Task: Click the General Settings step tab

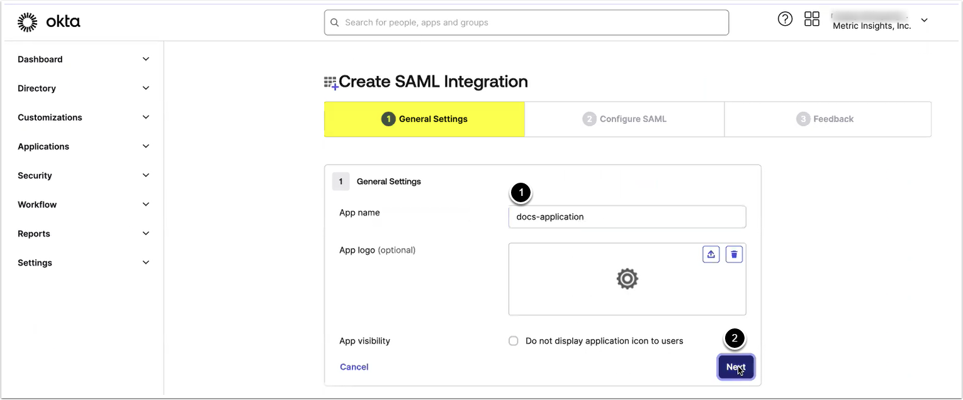Action: click(425, 119)
